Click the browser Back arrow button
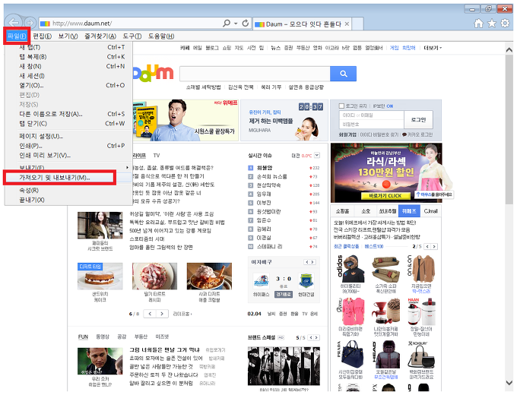The height and width of the screenshot is (395, 517). pyautogui.click(x=13, y=22)
